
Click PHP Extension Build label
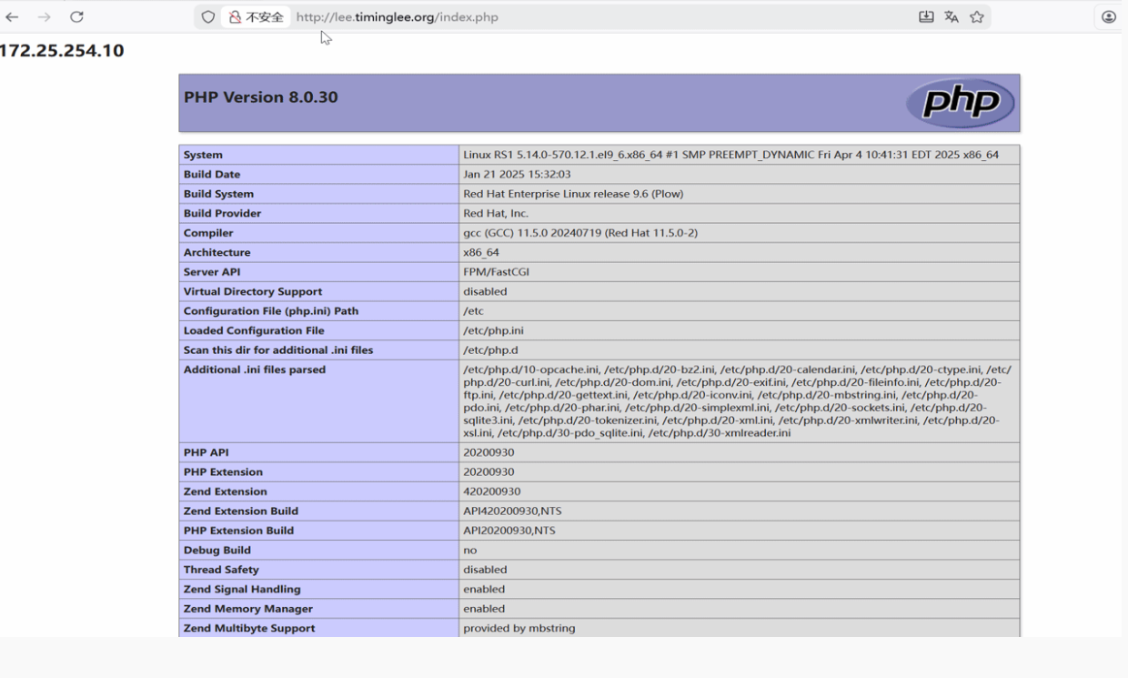click(238, 531)
